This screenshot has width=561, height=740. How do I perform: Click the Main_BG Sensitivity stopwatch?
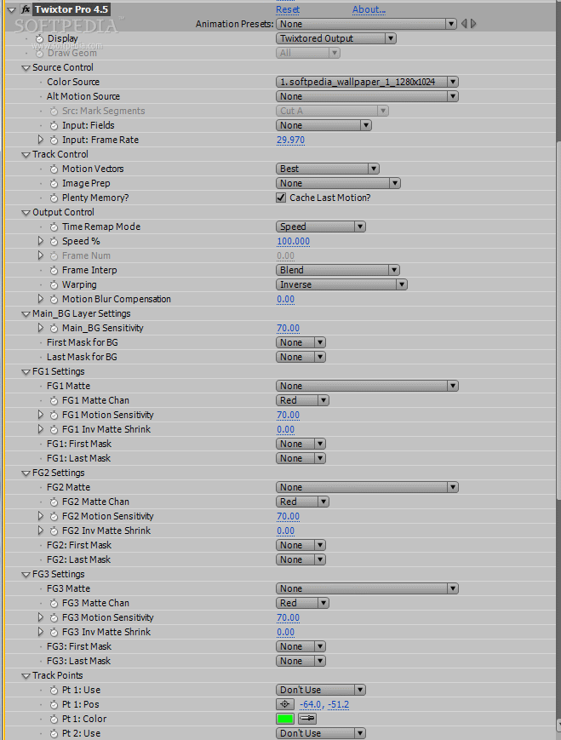click(x=54, y=329)
